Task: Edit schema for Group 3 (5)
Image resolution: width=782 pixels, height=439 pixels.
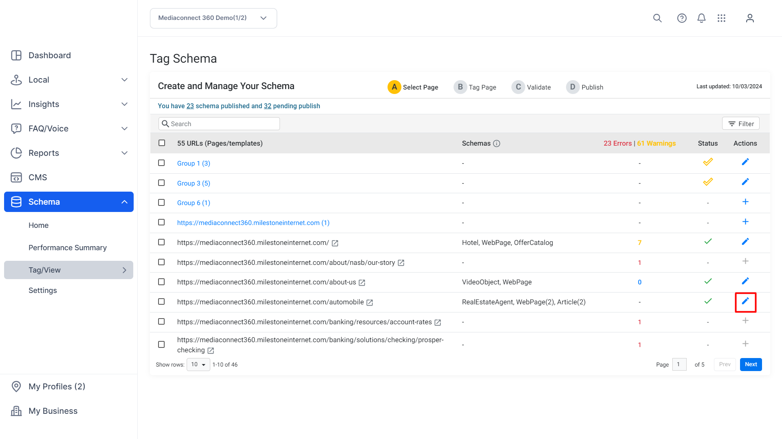Action: tap(745, 182)
